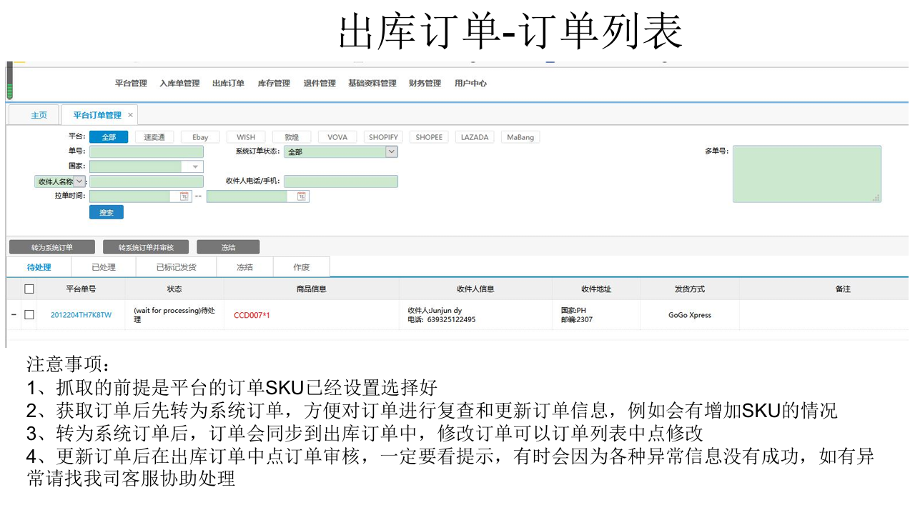This screenshot has width=910, height=510.
Task: Open the 退件管理 menu
Action: tap(320, 84)
